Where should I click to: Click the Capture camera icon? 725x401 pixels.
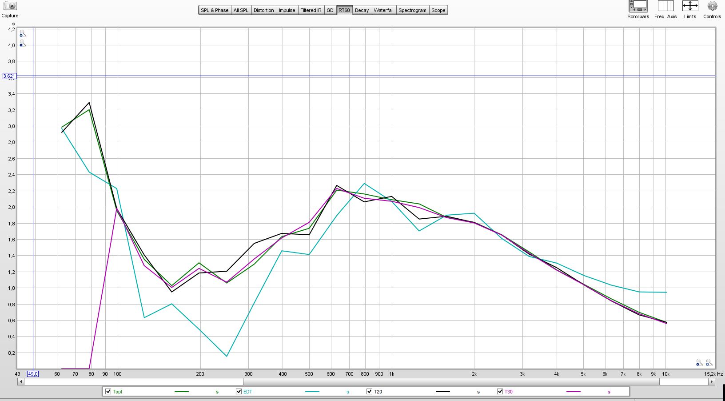[x=10, y=6]
